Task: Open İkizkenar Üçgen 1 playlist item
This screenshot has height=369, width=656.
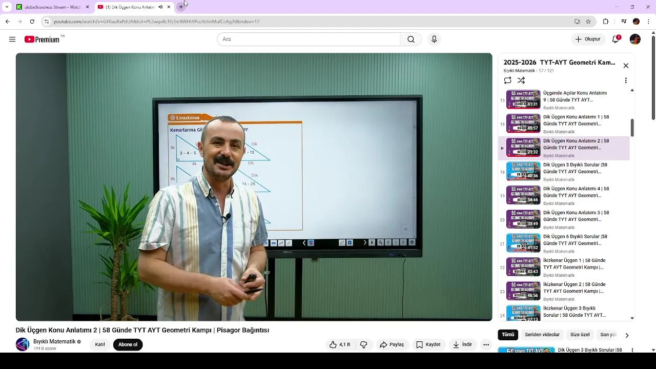Action: [x=564, y=267]
